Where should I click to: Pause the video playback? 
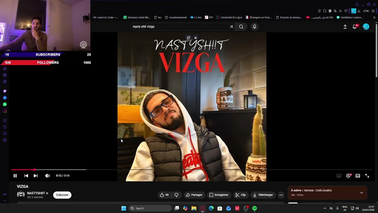click(x=15, y=176)
